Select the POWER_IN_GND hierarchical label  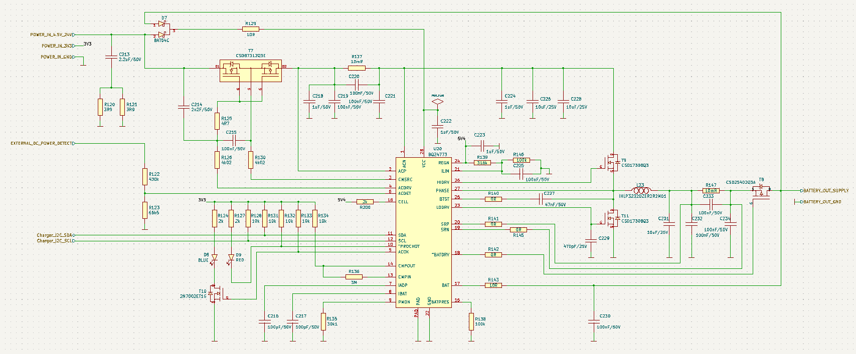58,57
